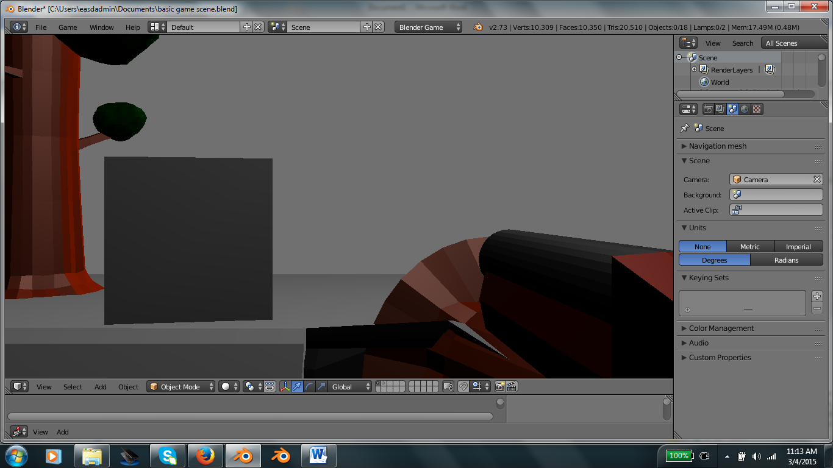Click the RenderLayers tree icon in outliner
This screenshot has height=468, width=833.
[704, 69]
